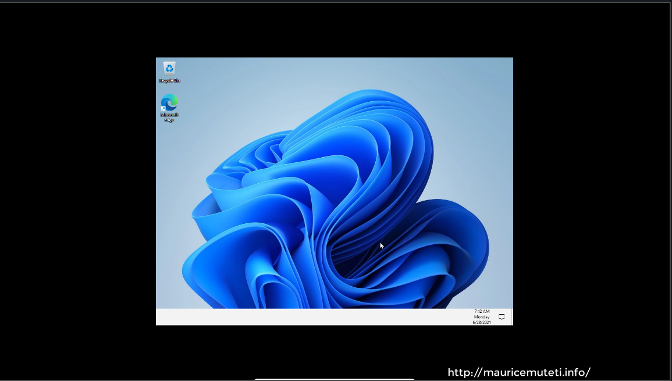The width and height of the screenshot is (672, 381).
Task: Open the notification center icon in taskbar
Action: coord(502,317)
